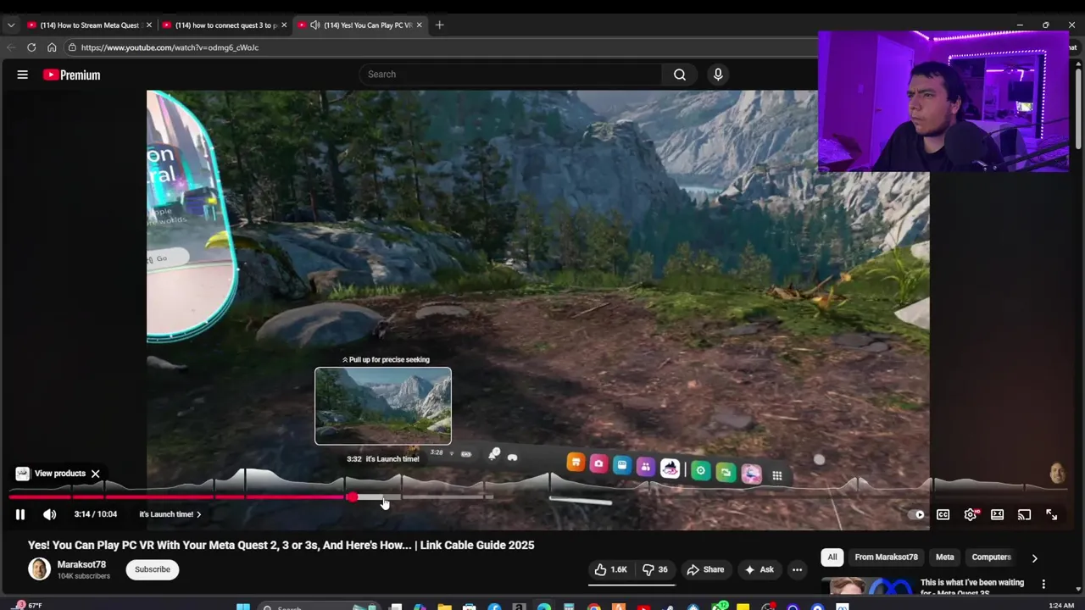Seek using the red progress scrubber

353,497
